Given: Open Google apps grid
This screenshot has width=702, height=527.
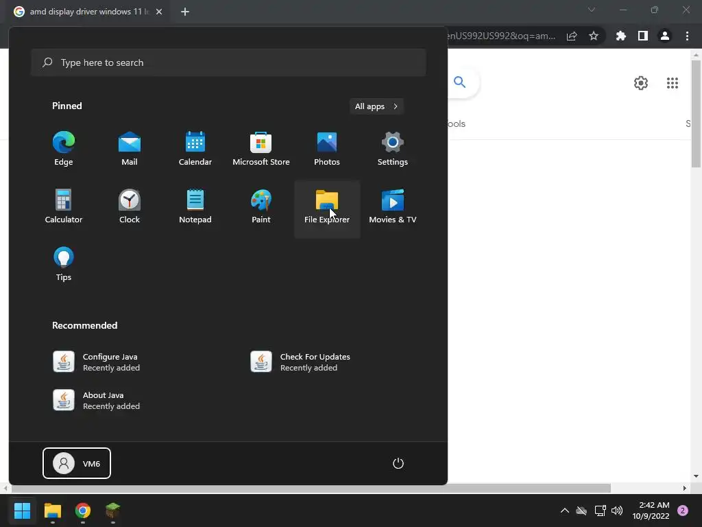Looking at the screenshot, I should [673, 83].
